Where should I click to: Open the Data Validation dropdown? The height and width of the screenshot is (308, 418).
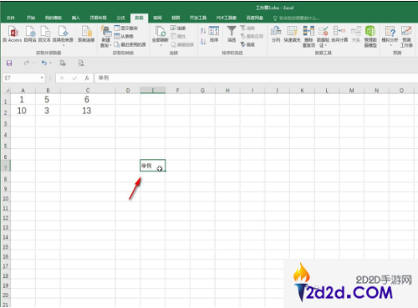pyautogui.click(x=324, y=36)
